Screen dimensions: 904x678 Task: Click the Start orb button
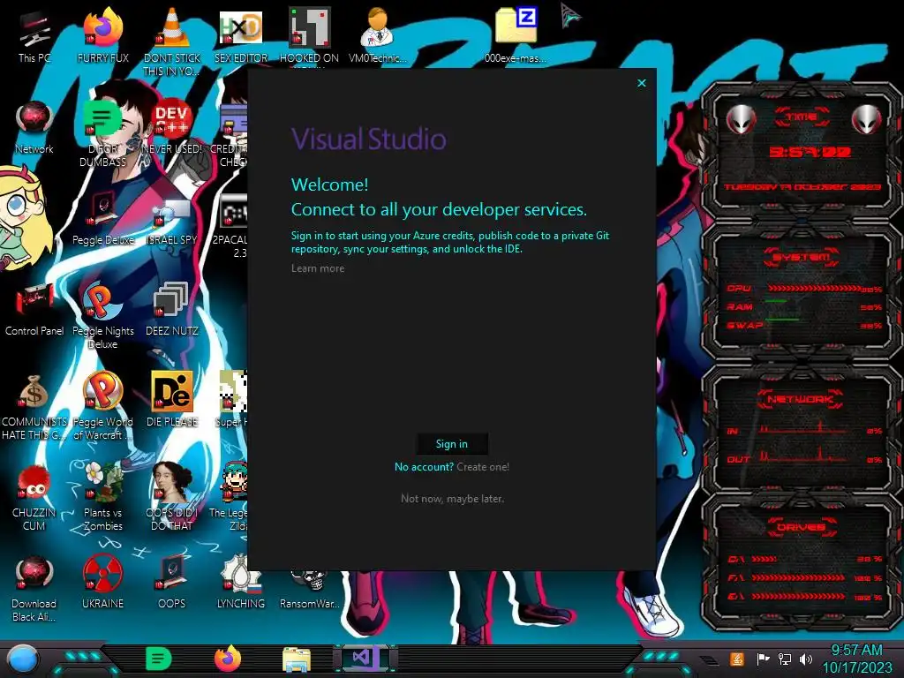pyautogui.click(x=23, y=659)
